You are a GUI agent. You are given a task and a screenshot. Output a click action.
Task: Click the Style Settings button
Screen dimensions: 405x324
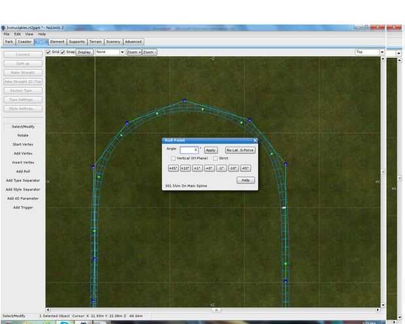tap(23, 109)
